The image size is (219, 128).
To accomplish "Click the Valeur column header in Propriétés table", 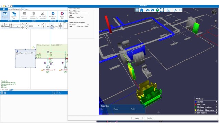I will [x=116, y=109].
